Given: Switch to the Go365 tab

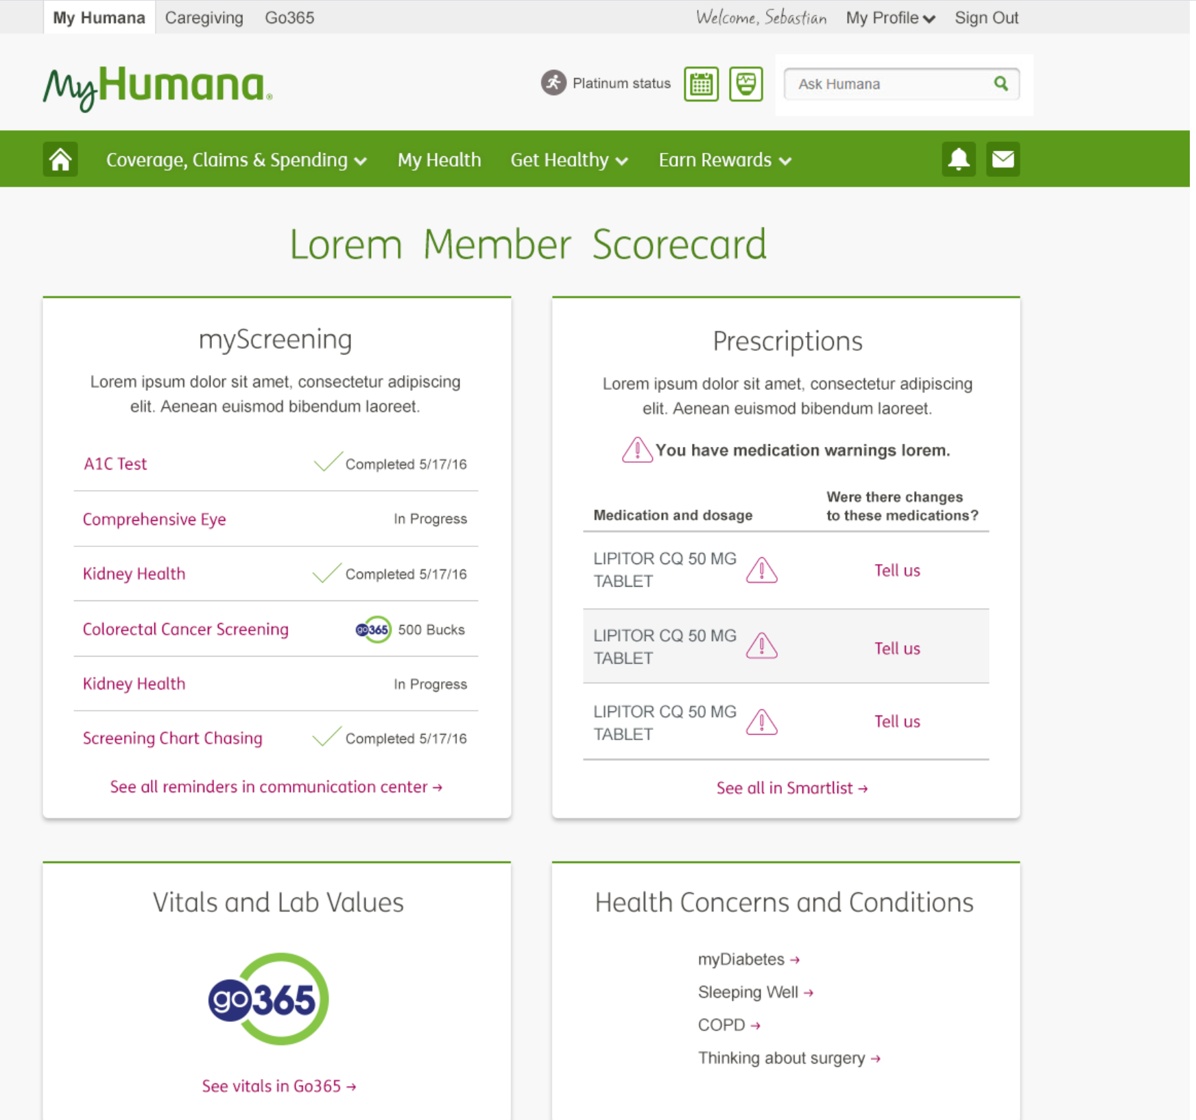Looking at the screenshot, I should pyautogui.click(x=289, y=18).
